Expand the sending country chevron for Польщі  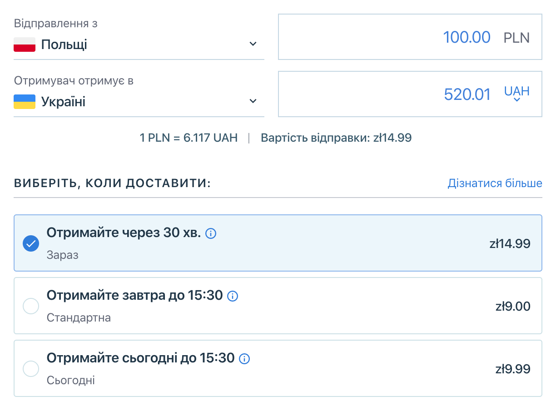[253, 44]
